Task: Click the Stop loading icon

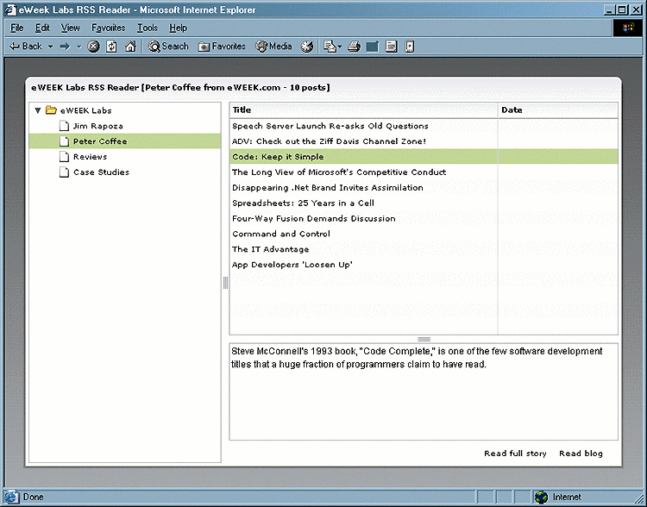Action: [x=94, y=47]
